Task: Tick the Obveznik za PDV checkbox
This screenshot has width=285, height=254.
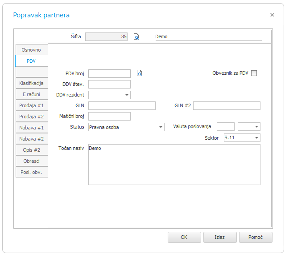Action: click(254, 73)
